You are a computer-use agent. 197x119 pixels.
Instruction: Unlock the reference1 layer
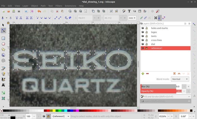[x=146, y=48]
